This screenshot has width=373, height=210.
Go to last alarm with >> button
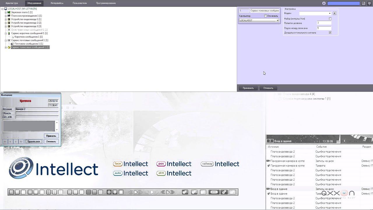pos(21,141)
